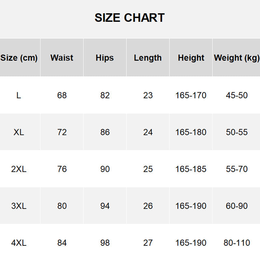Click waist value 68 for size L
This screenshot has width=260, height=260.
point(62,95)
